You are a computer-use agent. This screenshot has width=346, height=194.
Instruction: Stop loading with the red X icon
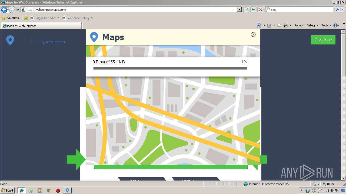coord(260,10)
